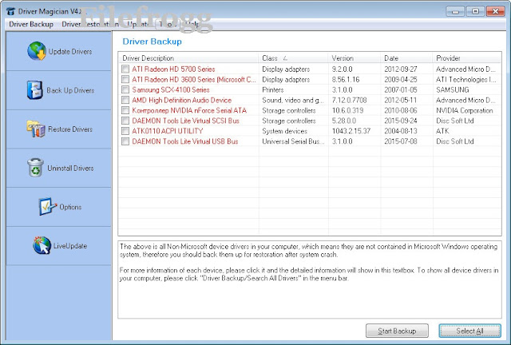Click the Back Up Drivers cabinet icon

click(x=34, y=90)
